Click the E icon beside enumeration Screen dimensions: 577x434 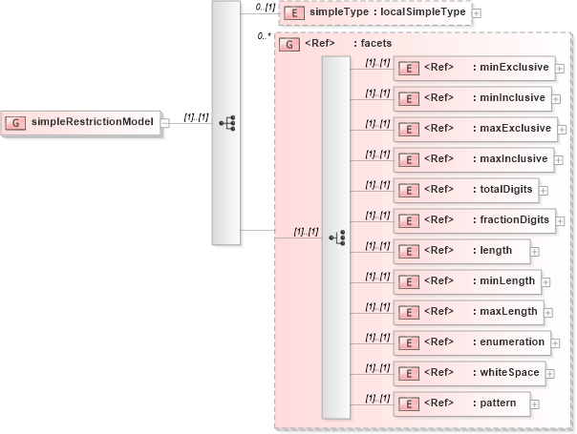point(408,342)
